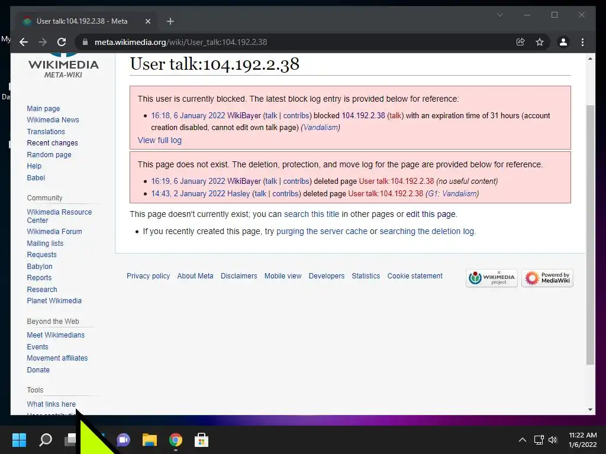Image resolution: width=606 pixels, height=454 pixels.
Task: Open the Windows Start menu
Action: click(19, 440)
